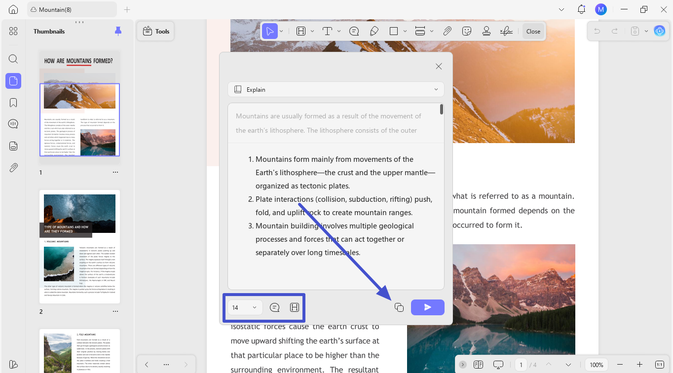The width and height of the screenshot is (673, 373).
Task: Click the AI popup vertical scrollbar
Action: pyautogui.click(x=442, y=110)
